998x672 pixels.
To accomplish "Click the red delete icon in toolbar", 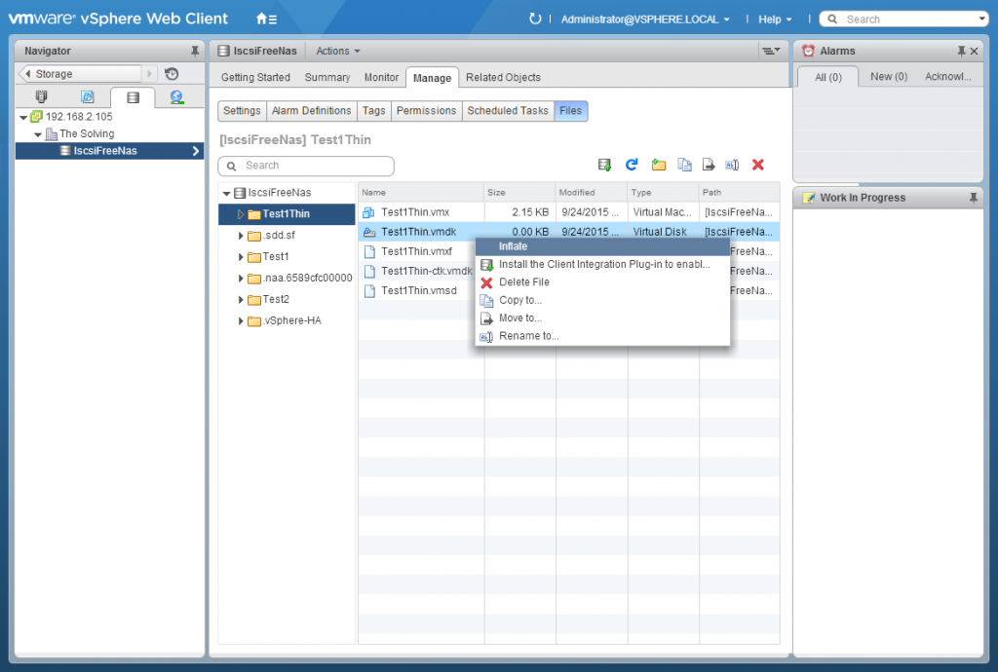I will [758, 166].
